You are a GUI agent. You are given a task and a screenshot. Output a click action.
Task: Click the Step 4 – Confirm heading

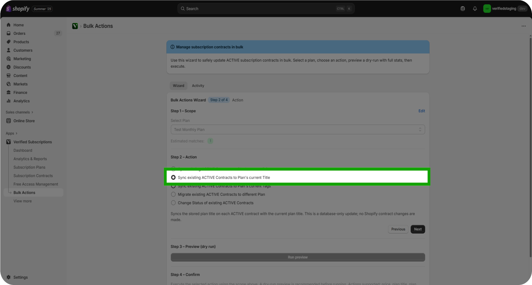185,275
